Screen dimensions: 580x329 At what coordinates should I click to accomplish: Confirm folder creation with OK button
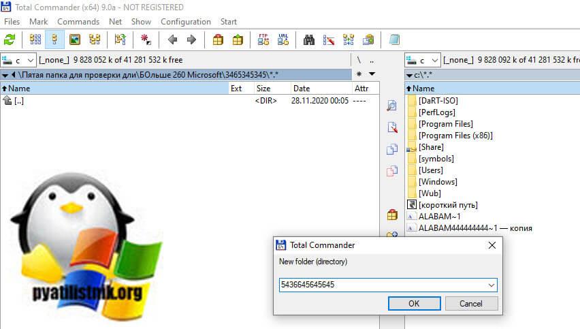pyautogui.click(x=414, y=304)
